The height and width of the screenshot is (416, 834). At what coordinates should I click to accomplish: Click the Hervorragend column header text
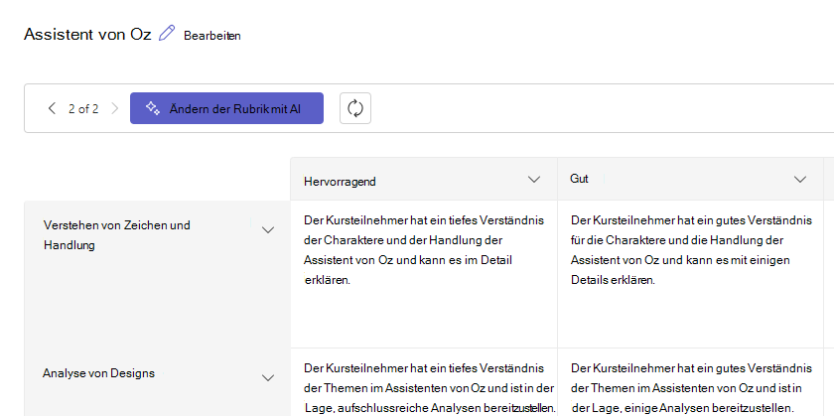[x=340, y=182]
